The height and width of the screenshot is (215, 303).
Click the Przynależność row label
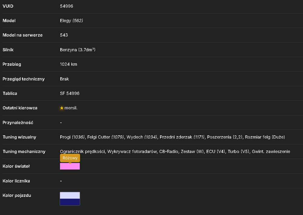18,123
